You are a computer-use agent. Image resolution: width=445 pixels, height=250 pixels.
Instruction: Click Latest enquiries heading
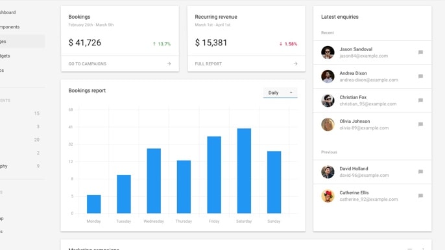pyautogui.click(x=340, y=17)
